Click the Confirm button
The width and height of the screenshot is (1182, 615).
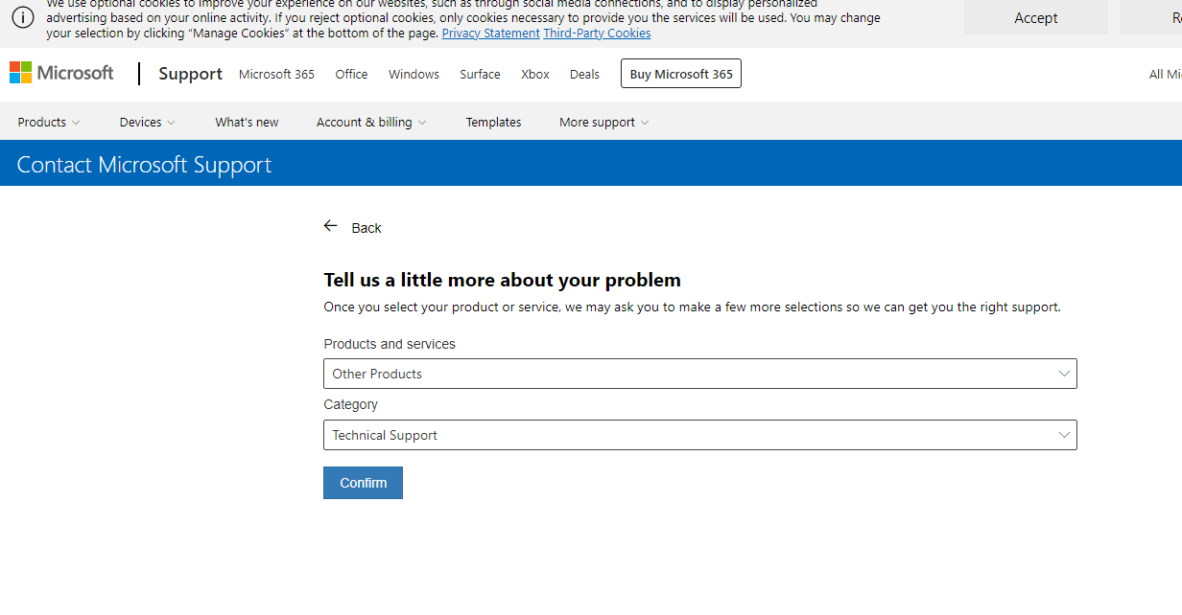(x=363, y=483)
